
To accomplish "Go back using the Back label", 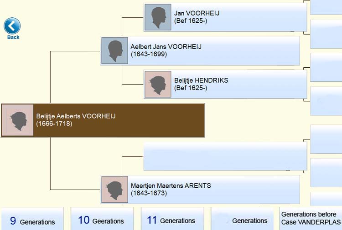I will pos(13,37).
